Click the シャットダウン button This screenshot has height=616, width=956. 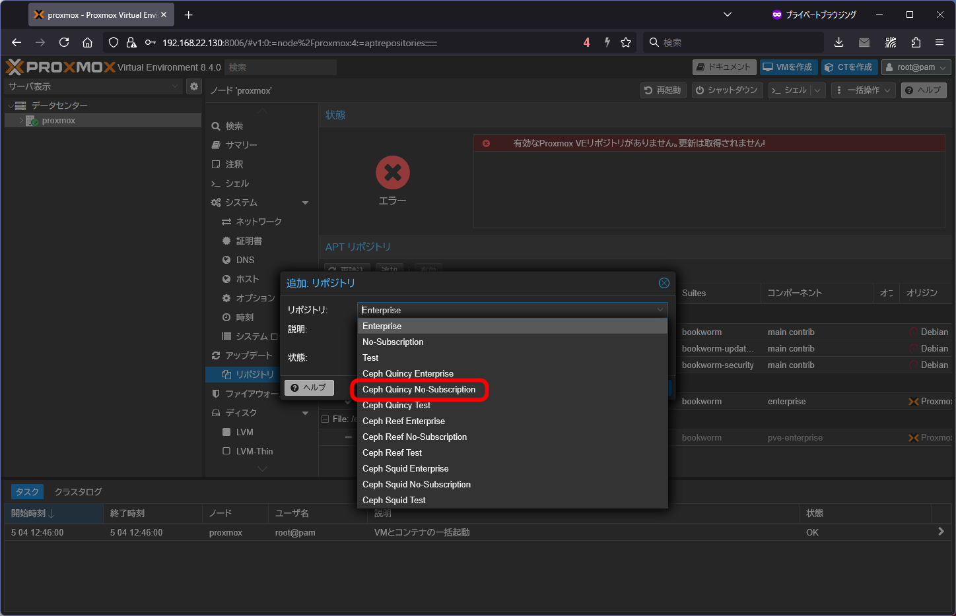tap(728, 90)
